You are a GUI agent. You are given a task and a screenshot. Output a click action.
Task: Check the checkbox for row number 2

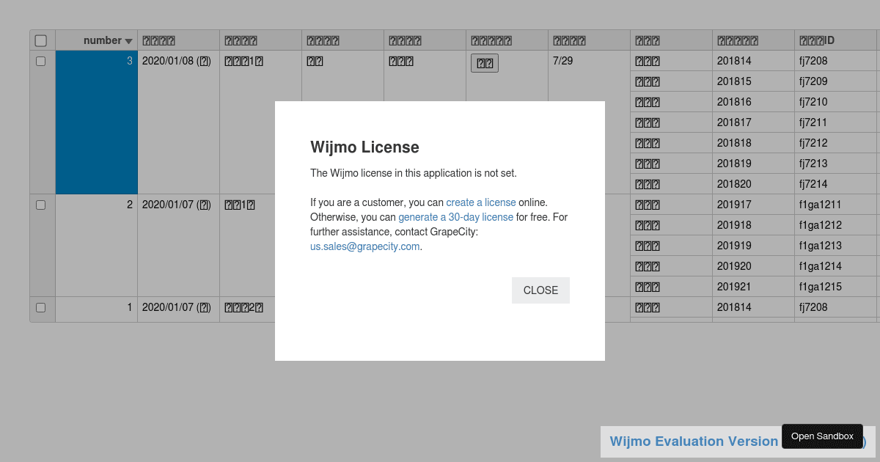click(x=41, y=205)
